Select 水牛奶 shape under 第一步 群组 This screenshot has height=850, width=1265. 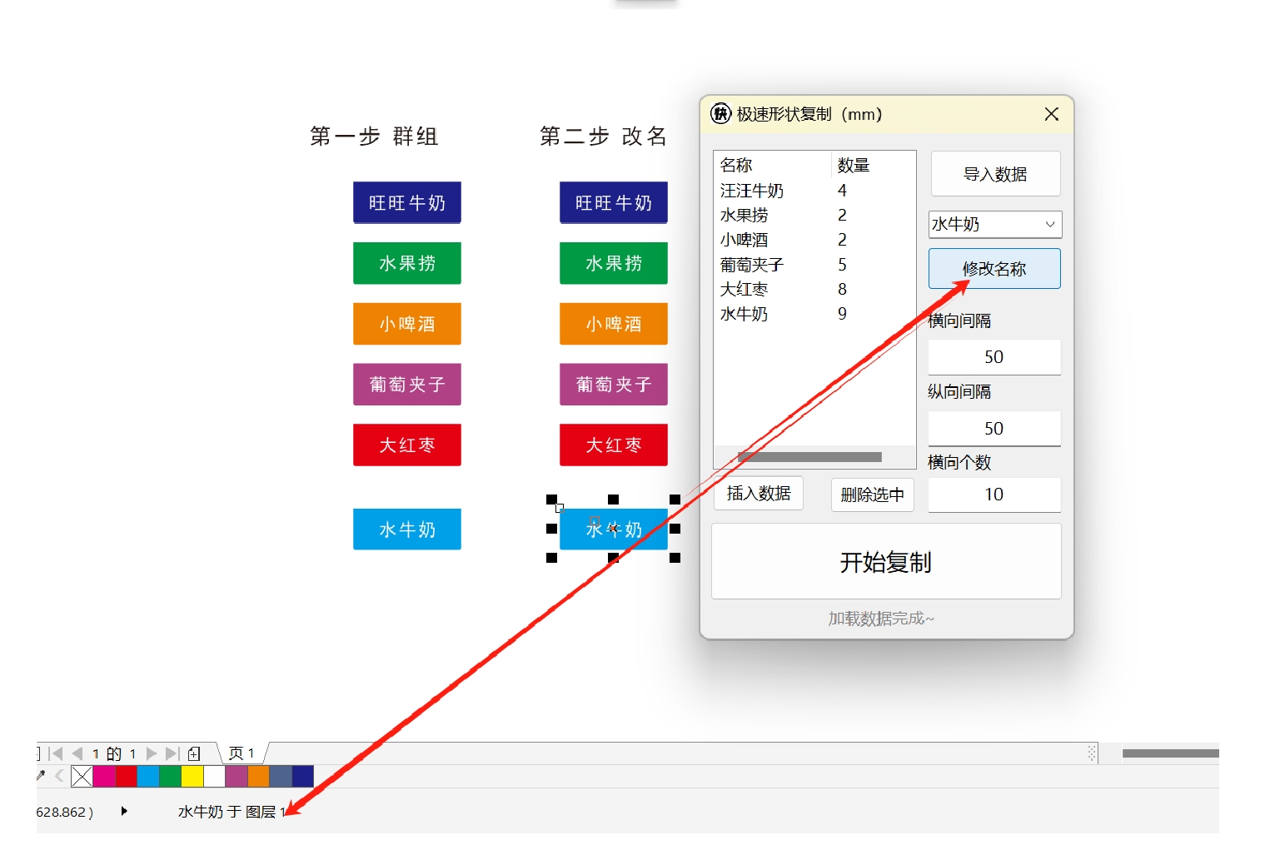click(x=407, y=529)
